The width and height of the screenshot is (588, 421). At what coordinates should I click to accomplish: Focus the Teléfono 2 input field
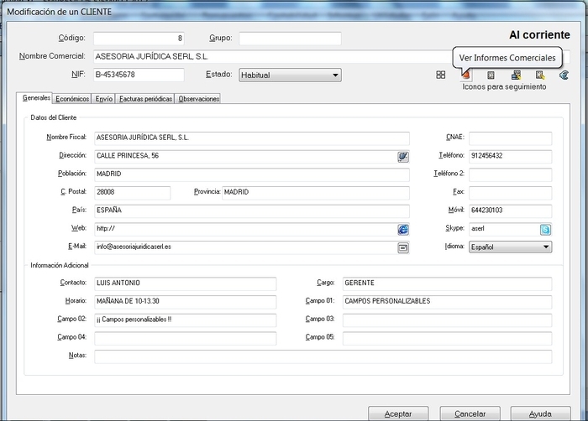(x=510, y=174)
